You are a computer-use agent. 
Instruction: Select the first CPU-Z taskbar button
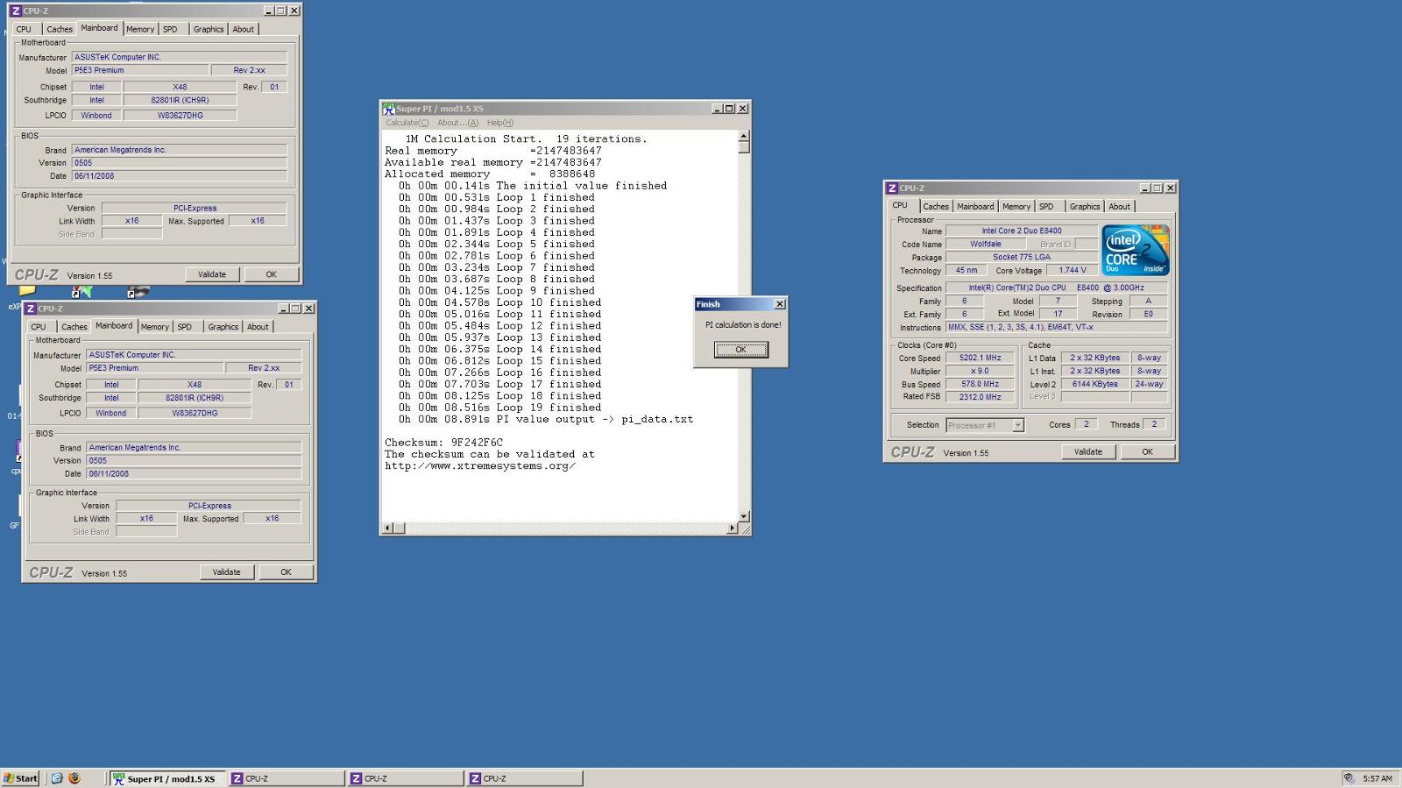[x=287, y=778]
